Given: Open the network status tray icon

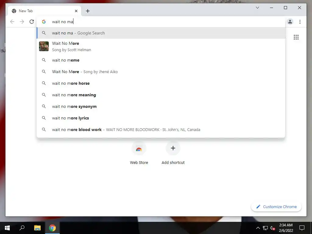Looking at the screenshot, I should 265,228.
